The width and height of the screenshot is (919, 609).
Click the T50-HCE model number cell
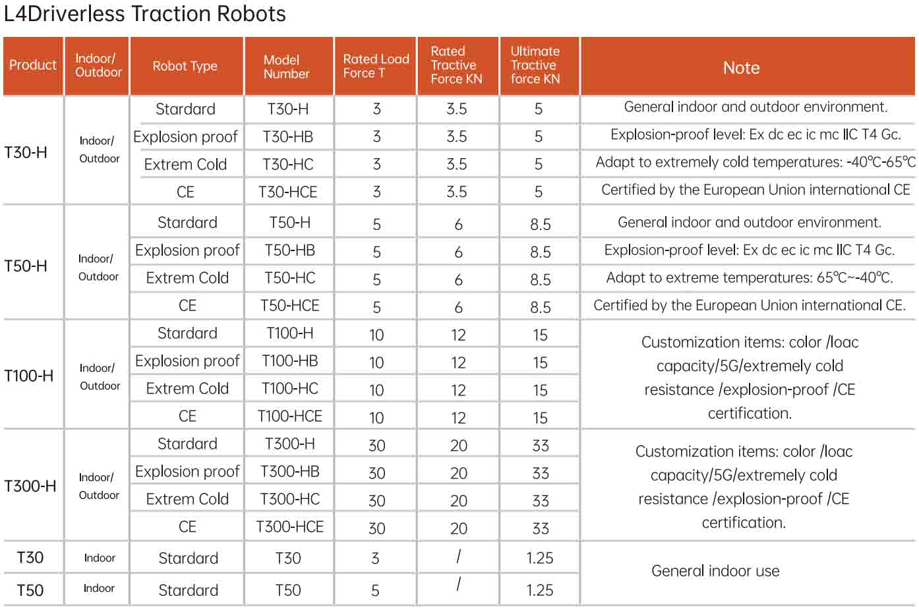click(290, 306)
